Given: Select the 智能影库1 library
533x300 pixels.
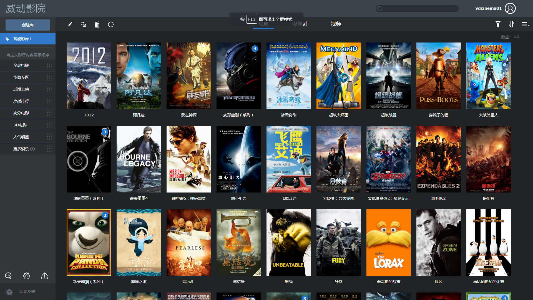Looking at the screenshot, I should [x=28, y=39].
